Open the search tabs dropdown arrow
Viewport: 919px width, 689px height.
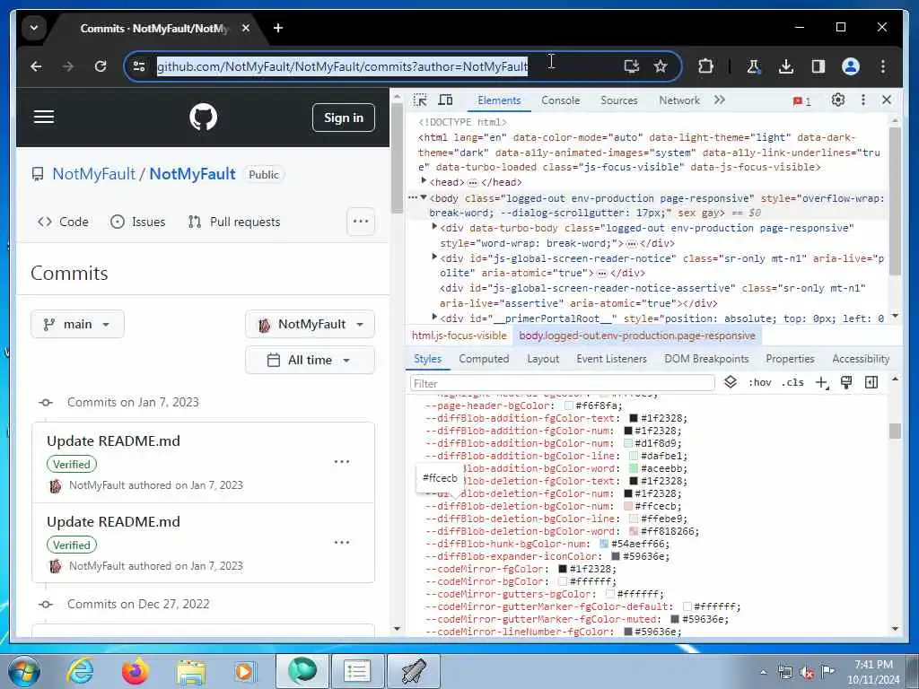34,28
